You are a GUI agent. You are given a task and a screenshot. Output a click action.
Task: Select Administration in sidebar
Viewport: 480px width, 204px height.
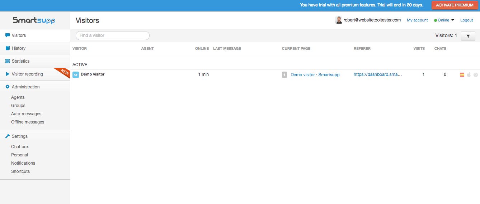click(x=25, y=87)
